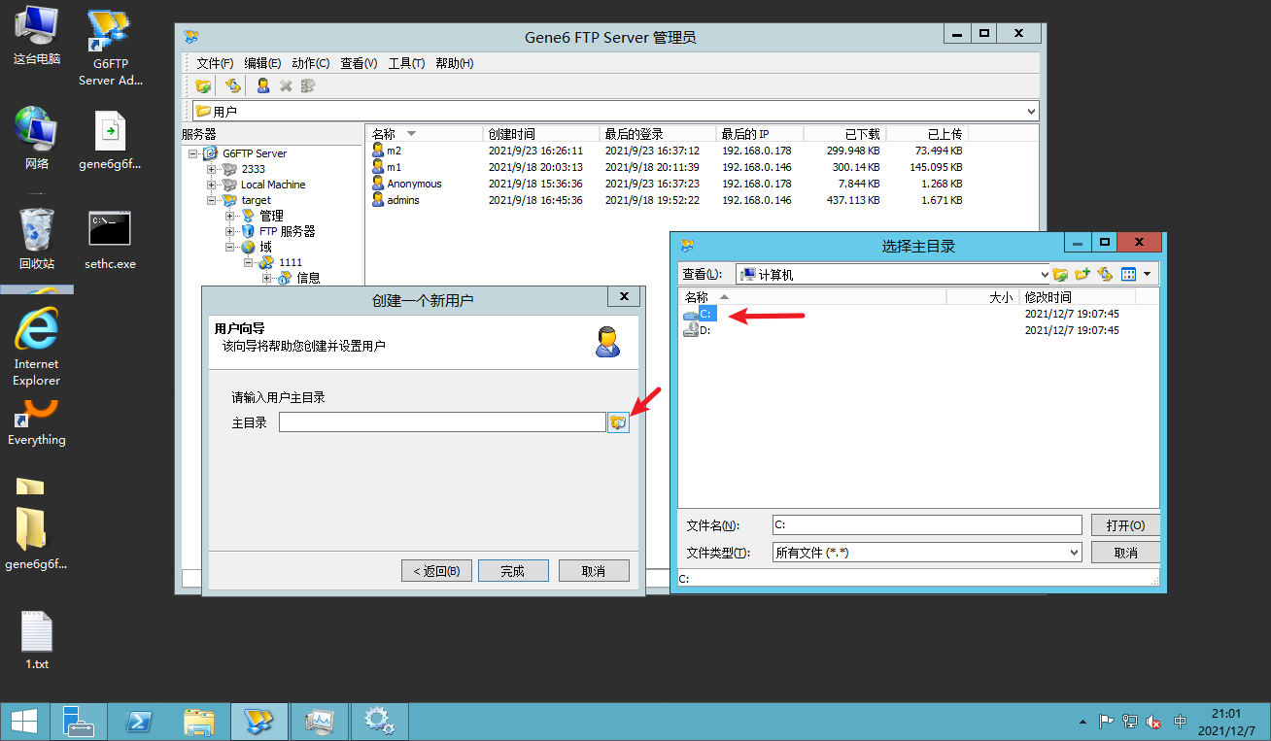Open the 工具(T) menu
Viewport: 1271px width, 741px height.
tap(407, 63)
